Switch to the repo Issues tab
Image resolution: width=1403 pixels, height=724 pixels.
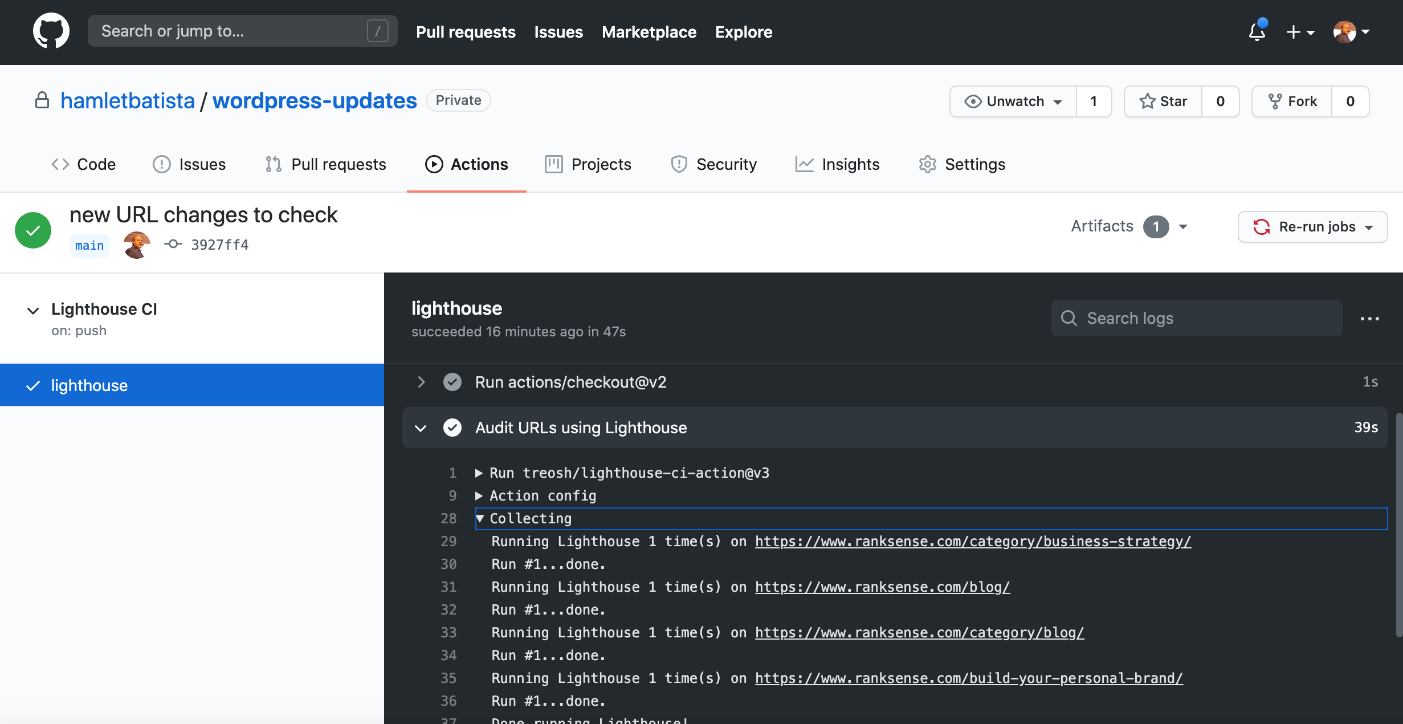click(189, 164)
